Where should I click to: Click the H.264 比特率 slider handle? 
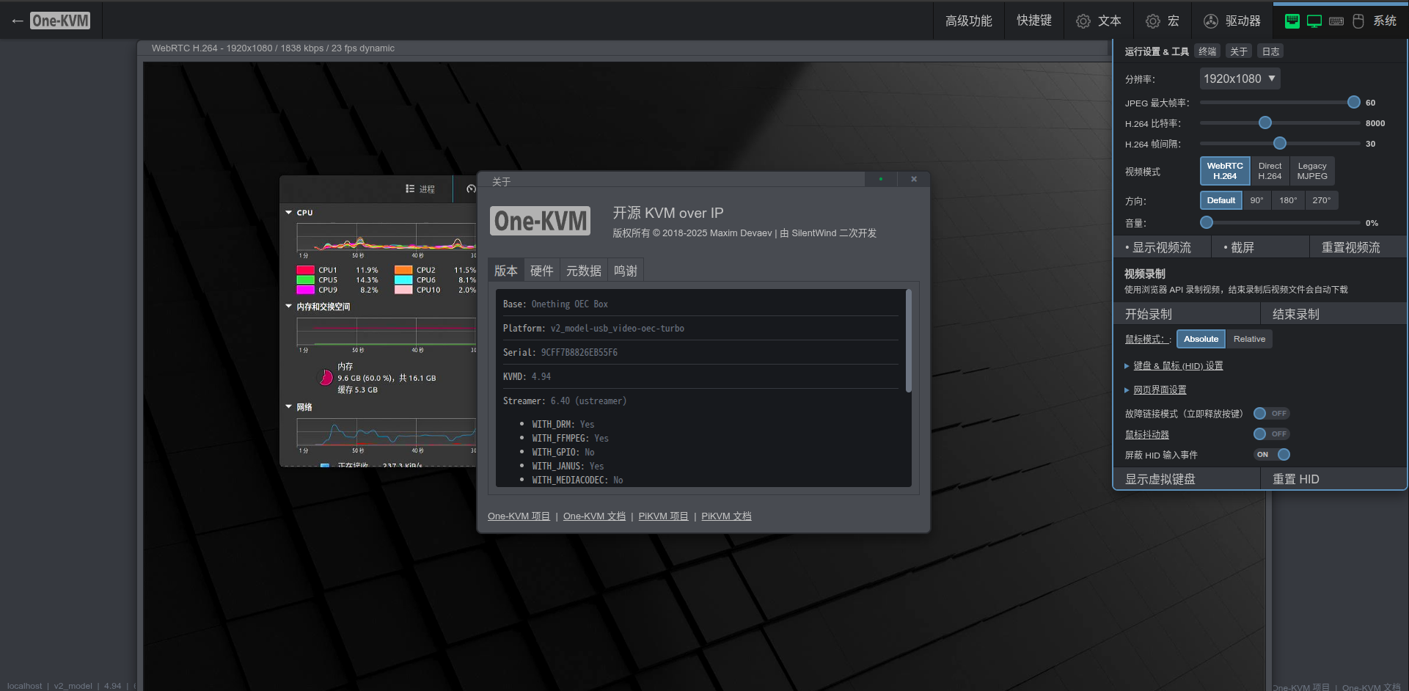pyautogui.click(x=1265, y=123)
